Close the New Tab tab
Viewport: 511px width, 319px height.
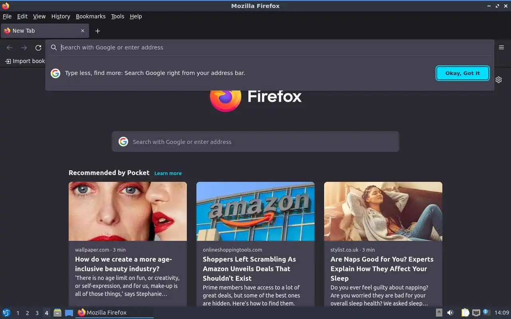83,31
